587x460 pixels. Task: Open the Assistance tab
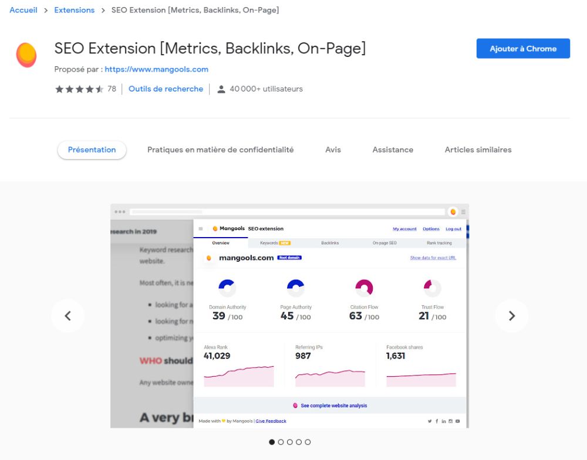(393, 150)
